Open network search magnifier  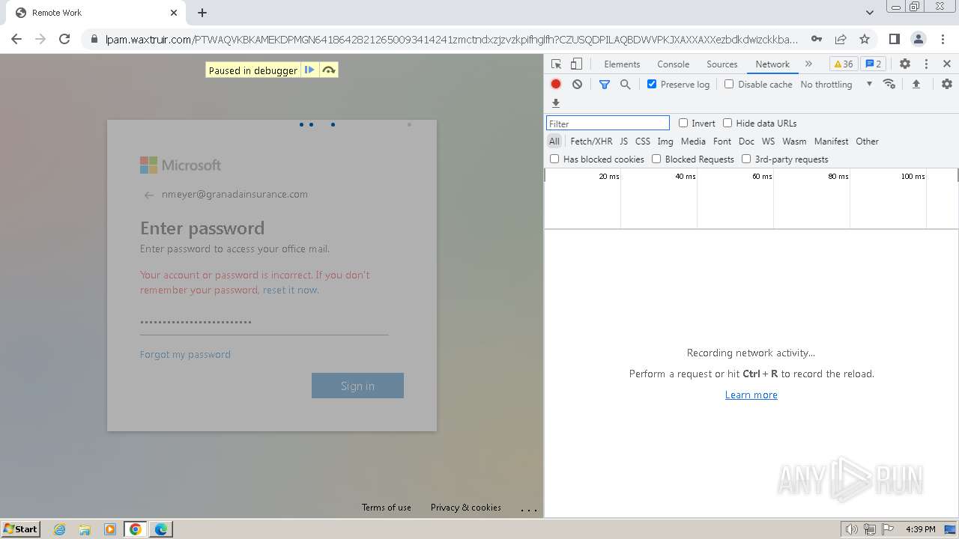pyautogui.click(x=626, y=85)
